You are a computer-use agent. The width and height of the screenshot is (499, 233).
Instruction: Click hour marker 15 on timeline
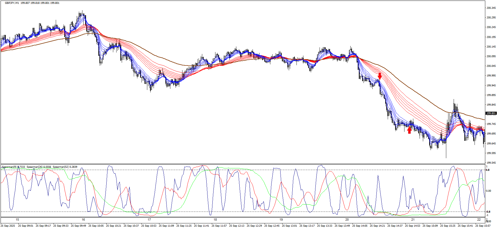17,220
